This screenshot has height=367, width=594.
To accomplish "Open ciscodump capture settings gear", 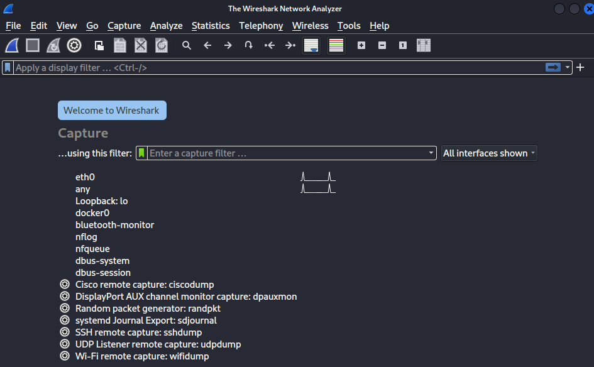I will pos(65,284).
